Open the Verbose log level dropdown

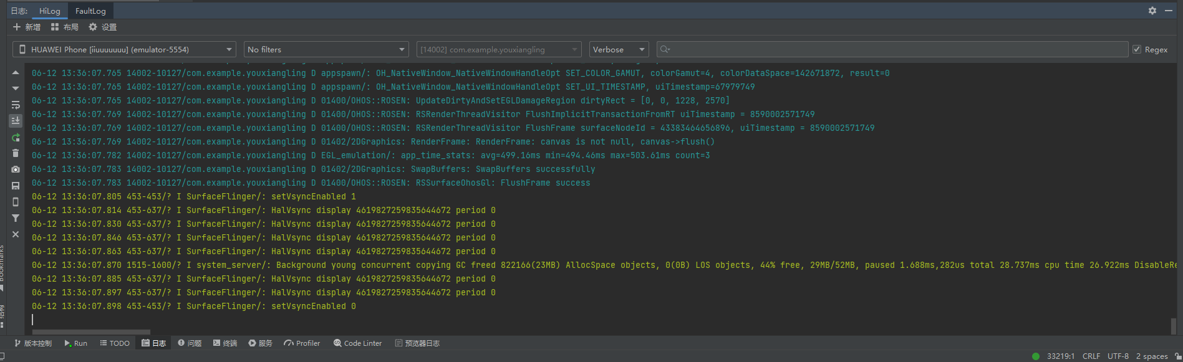click(x=619, y=49)
